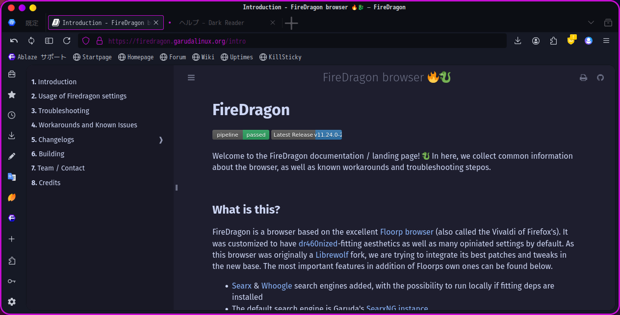The image size is (620, 315).
Task: Open a new tab with plus button
Action: pyautogui.click(x=291, y=23)
